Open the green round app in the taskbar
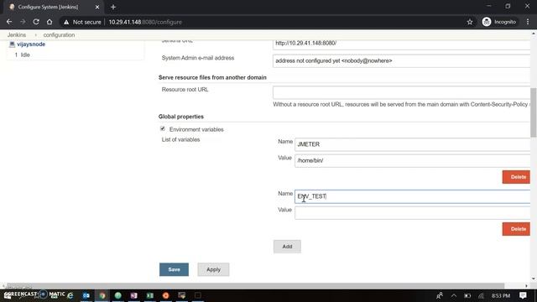 click(117, 295)
